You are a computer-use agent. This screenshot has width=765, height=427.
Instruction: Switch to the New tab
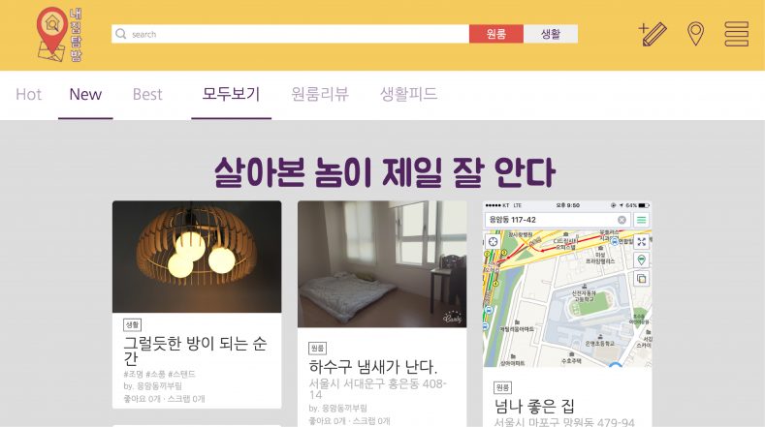(x=85, y=94)
